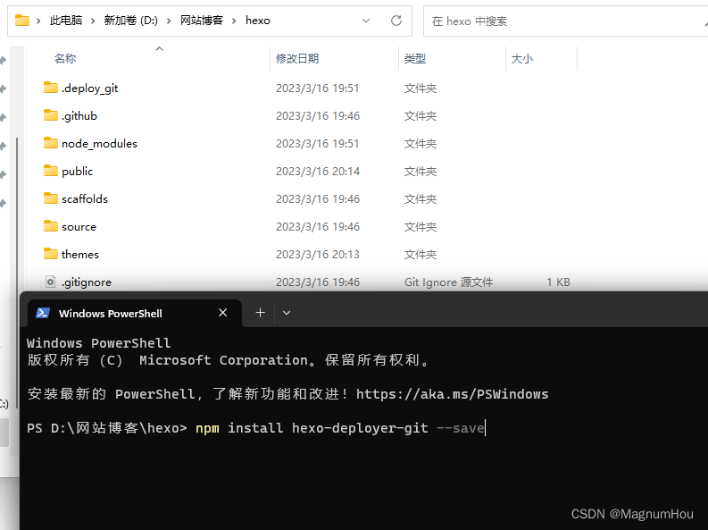Open a new terminal tab with plus
Image resolution: width=708 pixels, height=530 pixels.
click(x=260, y=313)
